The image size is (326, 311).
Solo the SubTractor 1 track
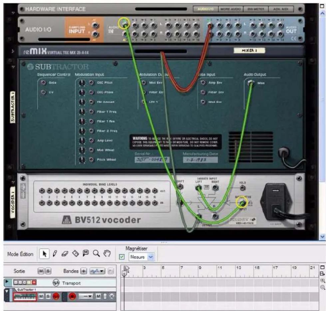(48, 296)
